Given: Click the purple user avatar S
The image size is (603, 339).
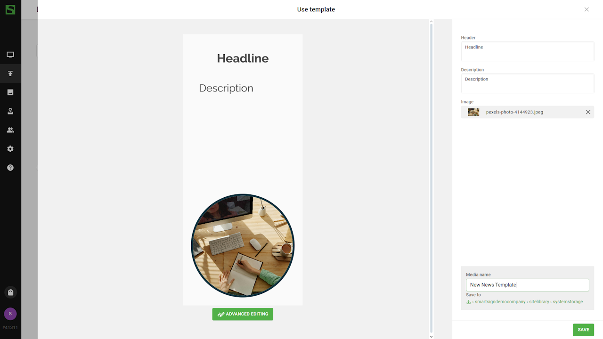Looking at the screenshot, I should (x=10, y=314).
